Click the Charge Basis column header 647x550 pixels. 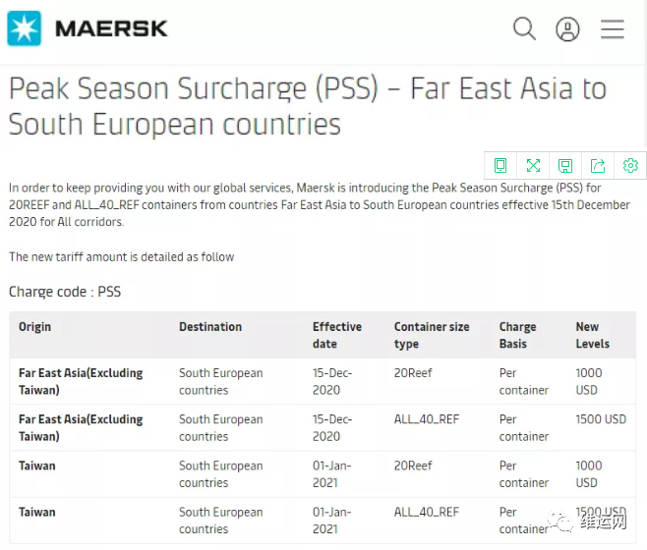[x=517, y=335]
